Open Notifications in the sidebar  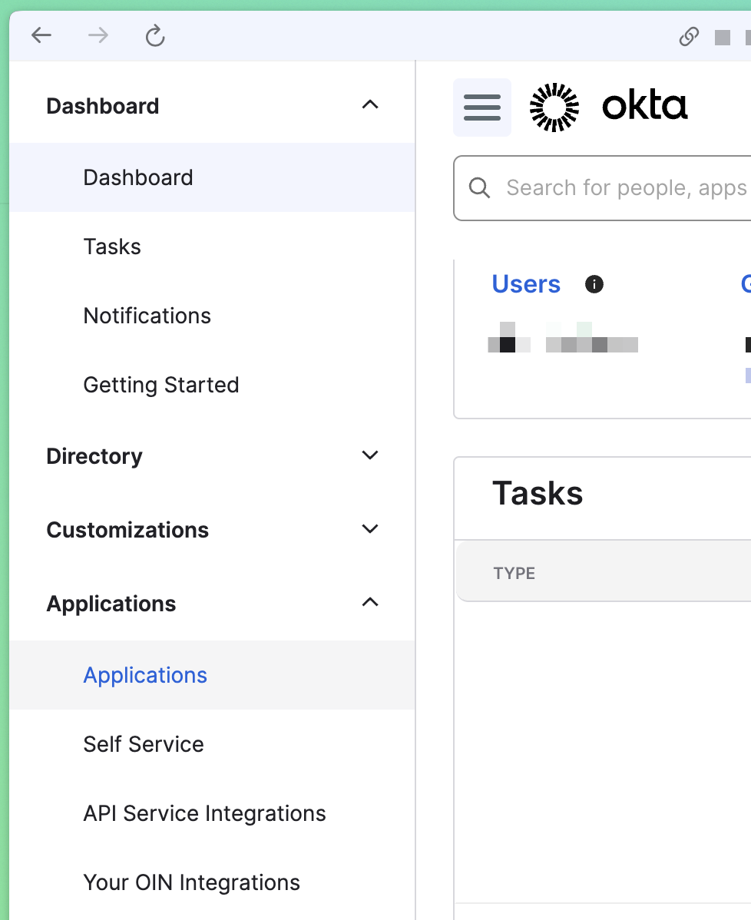pyautogui.click(x=213, y=316)
